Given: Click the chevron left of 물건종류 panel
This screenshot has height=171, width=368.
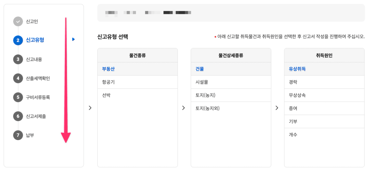Looking at the screenshot, I should click(x=90, y=108).
